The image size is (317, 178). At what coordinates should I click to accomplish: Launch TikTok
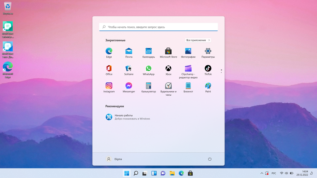tap(208, 70)
